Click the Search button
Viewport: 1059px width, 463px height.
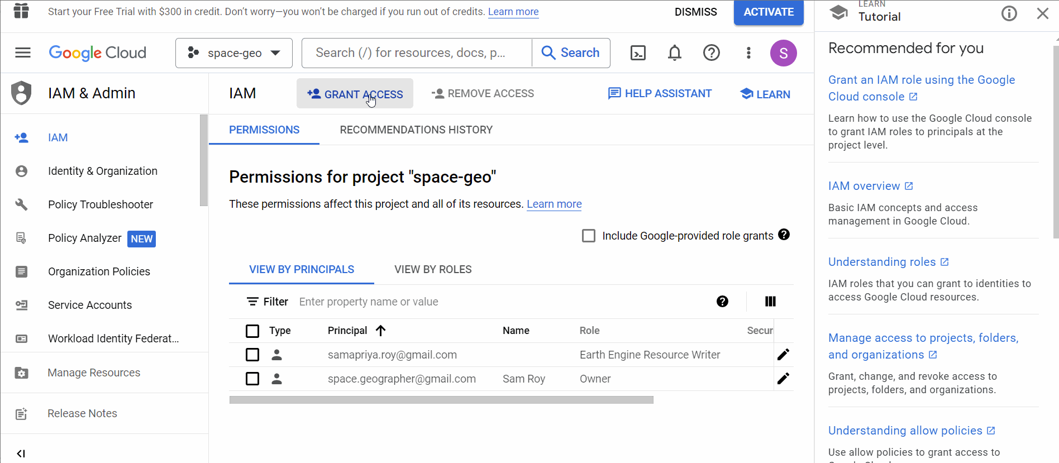(571, 52)
